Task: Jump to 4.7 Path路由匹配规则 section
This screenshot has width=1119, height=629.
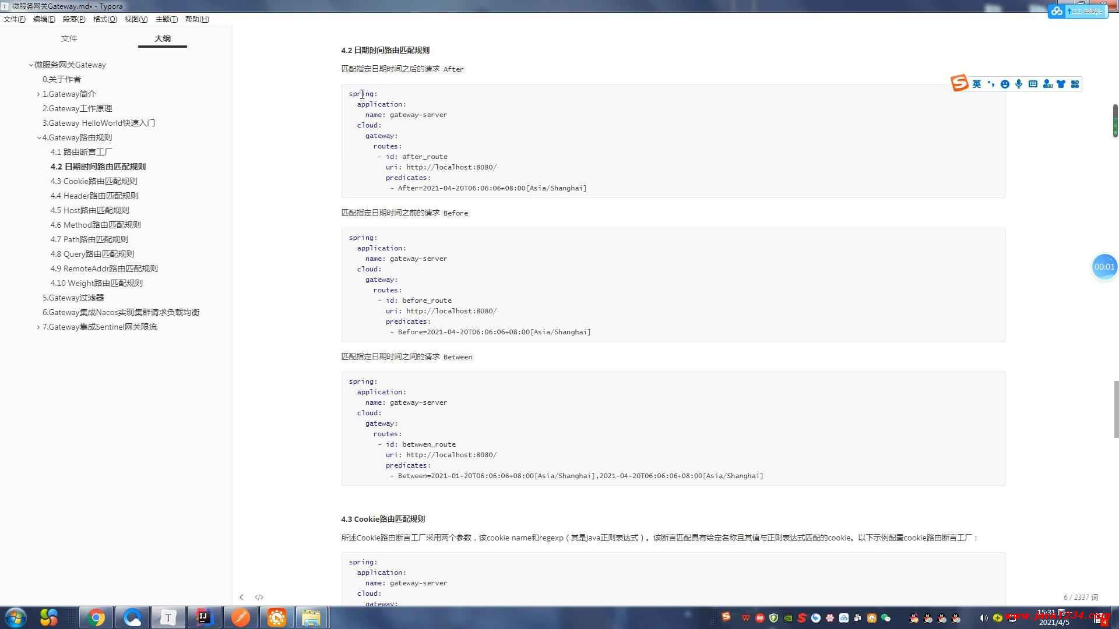Action: (89, 239)
